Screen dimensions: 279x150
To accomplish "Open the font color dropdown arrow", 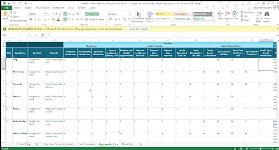I will (61, 19).
